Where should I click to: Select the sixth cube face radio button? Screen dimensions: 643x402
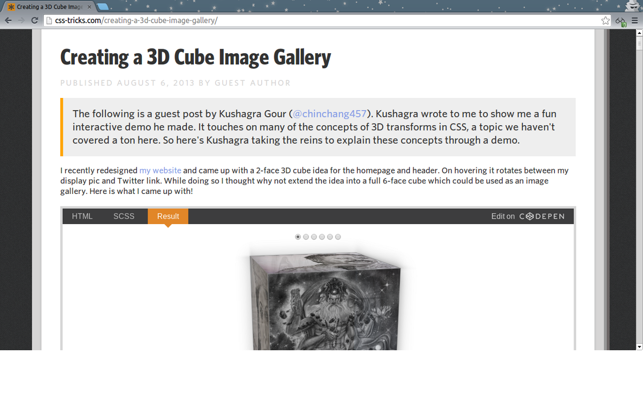(x=338, y=237)
